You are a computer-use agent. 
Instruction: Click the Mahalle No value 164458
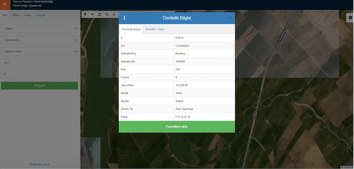pyautogui.click(x=180, y=61)
